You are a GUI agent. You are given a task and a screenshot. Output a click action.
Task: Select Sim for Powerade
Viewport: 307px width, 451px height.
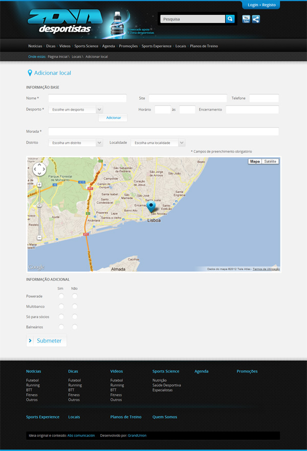(x=61, y=296)
